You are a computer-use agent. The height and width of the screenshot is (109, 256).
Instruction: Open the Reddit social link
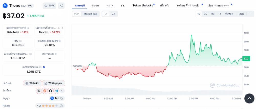(x=45, y=91)
